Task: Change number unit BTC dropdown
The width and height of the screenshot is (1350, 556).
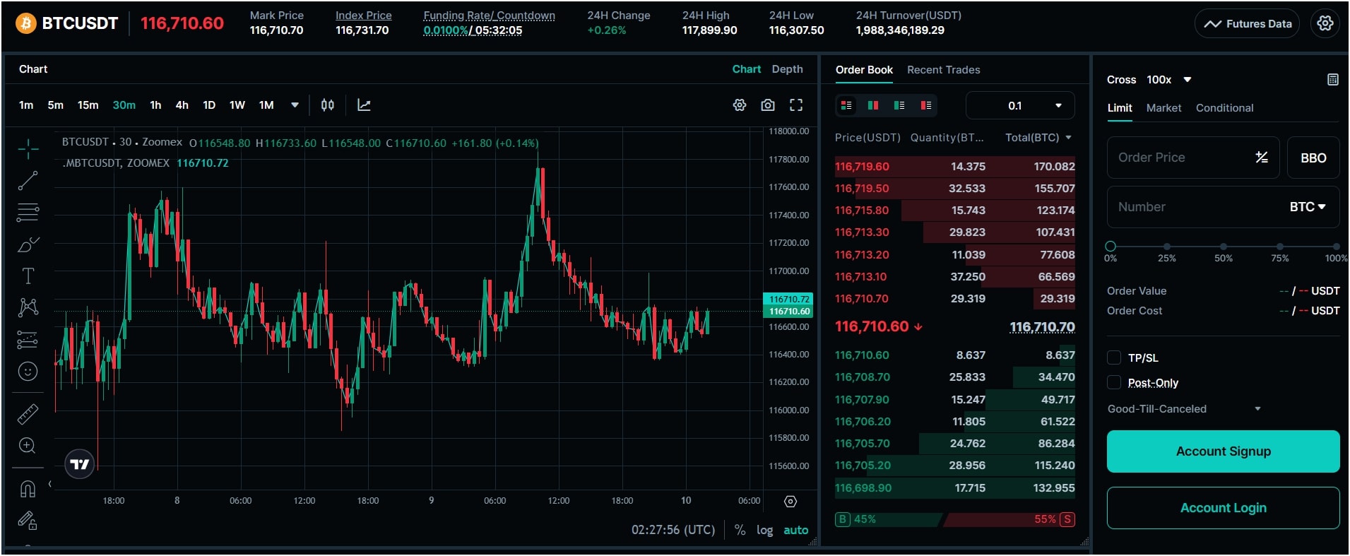Action: [x=1308, y=207]
